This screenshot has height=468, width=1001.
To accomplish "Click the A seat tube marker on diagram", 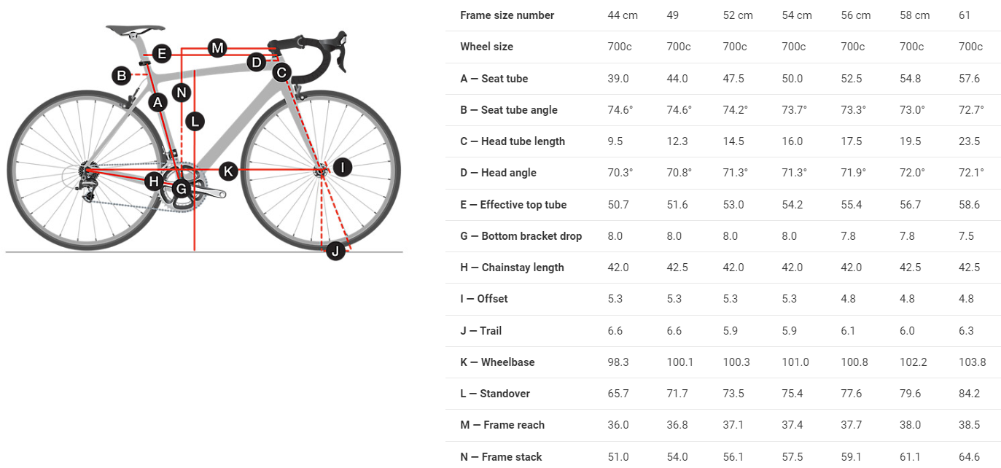I will [x=157, y=103].
